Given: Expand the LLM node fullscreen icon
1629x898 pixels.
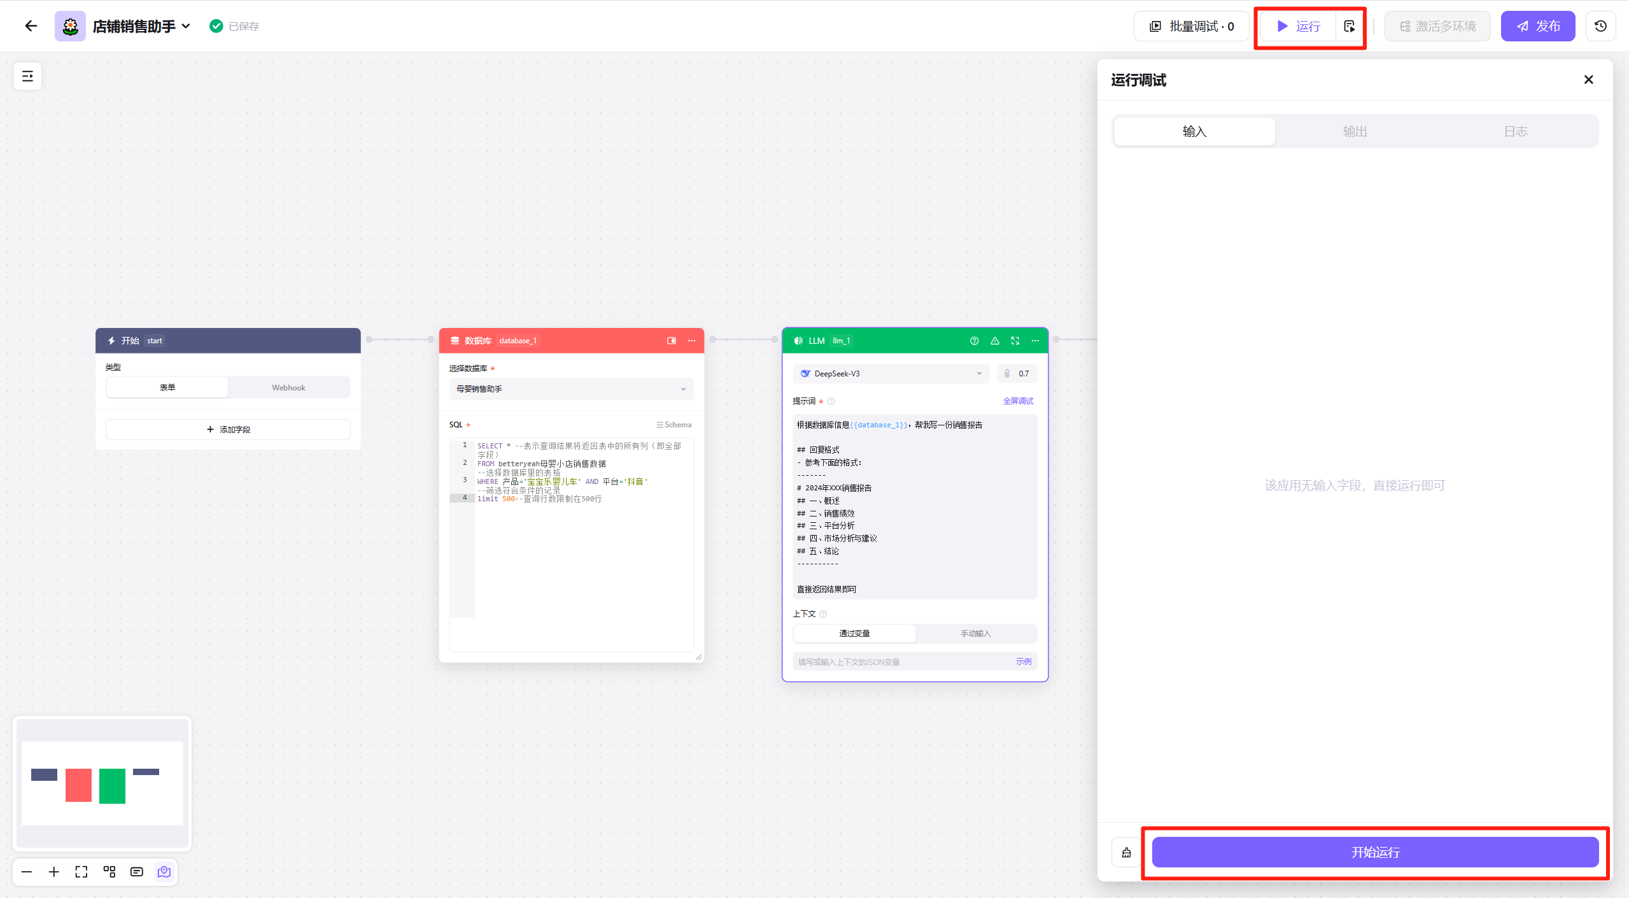Looking at the screenshot, I should [x=1015, y=341].
